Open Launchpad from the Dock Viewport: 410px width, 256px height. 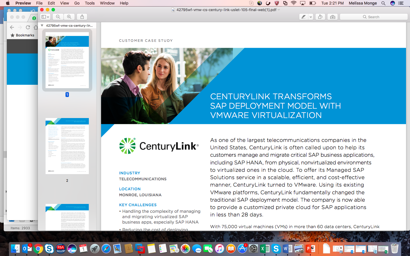pyautogui.click(x=95, y=249)
